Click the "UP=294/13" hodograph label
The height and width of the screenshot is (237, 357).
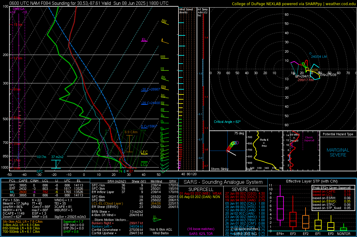coord(303,76)
